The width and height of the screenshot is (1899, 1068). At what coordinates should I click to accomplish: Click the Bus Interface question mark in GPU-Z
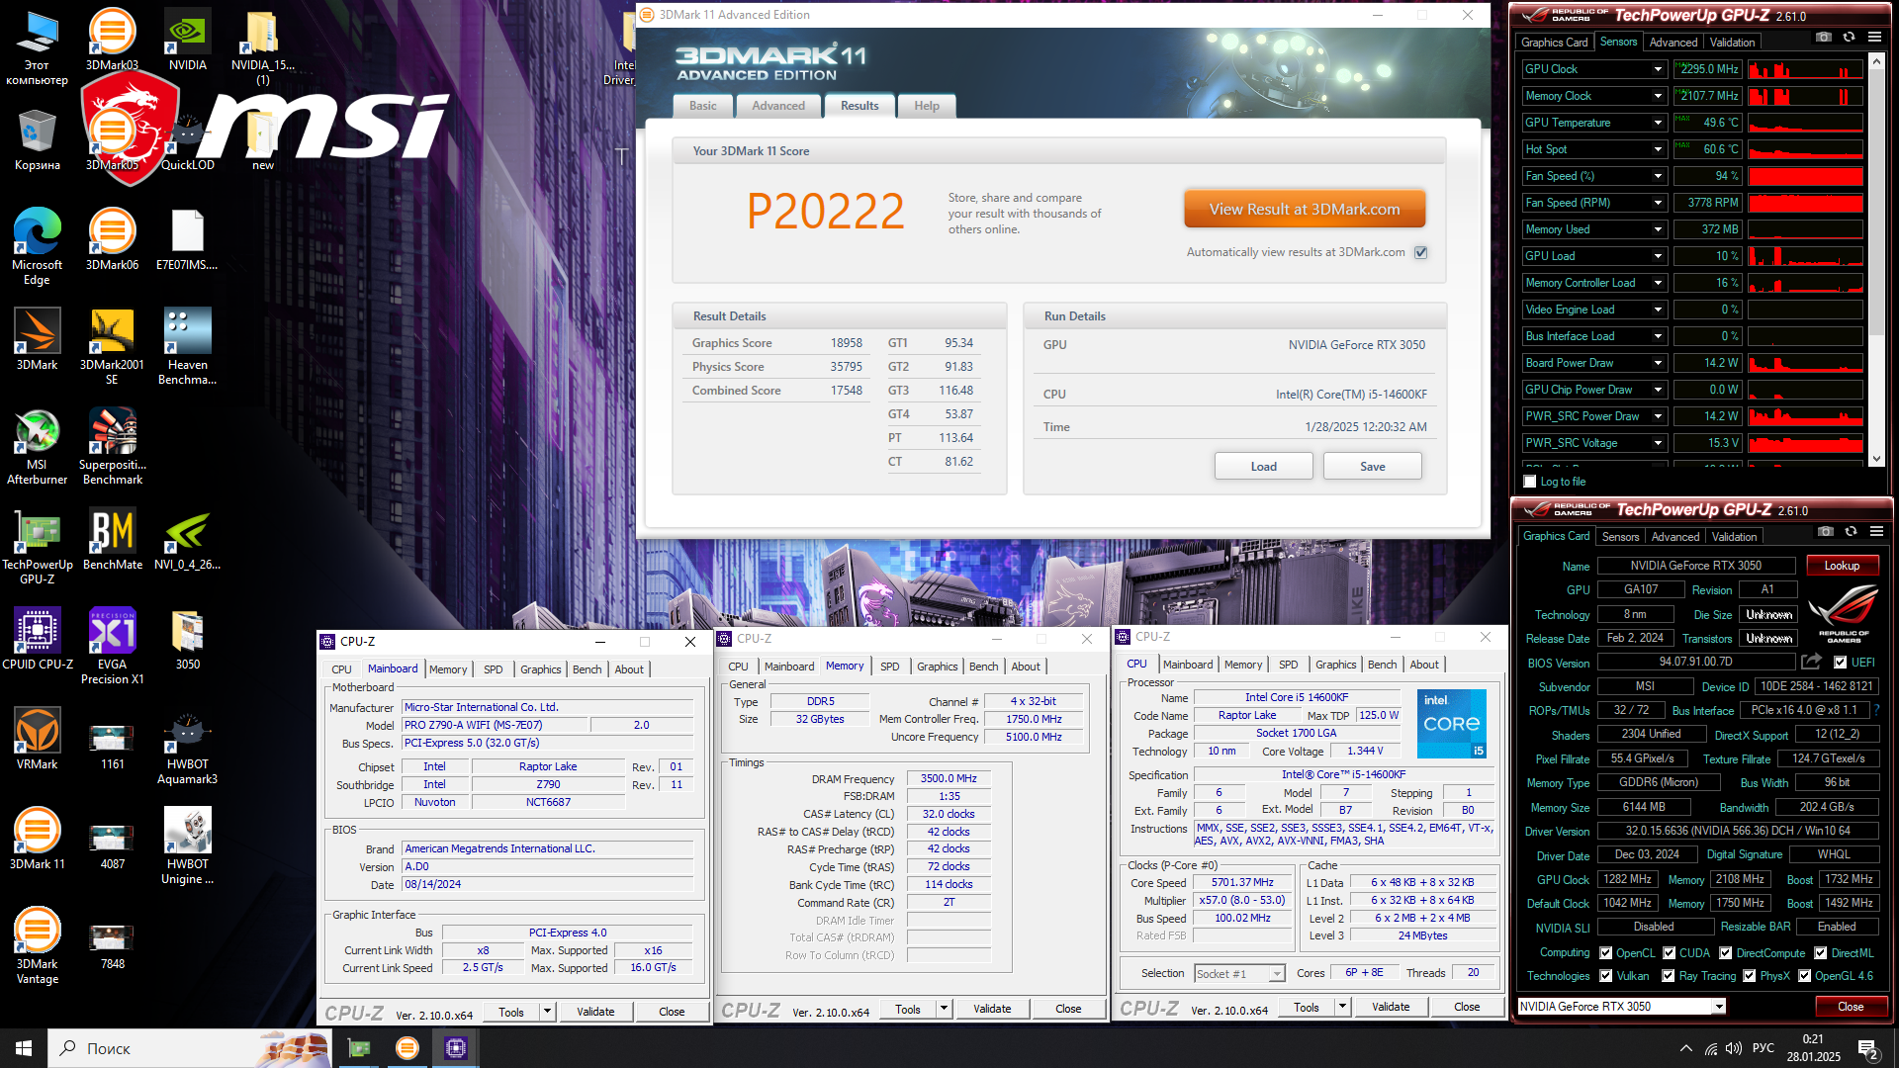(1876, 709)
